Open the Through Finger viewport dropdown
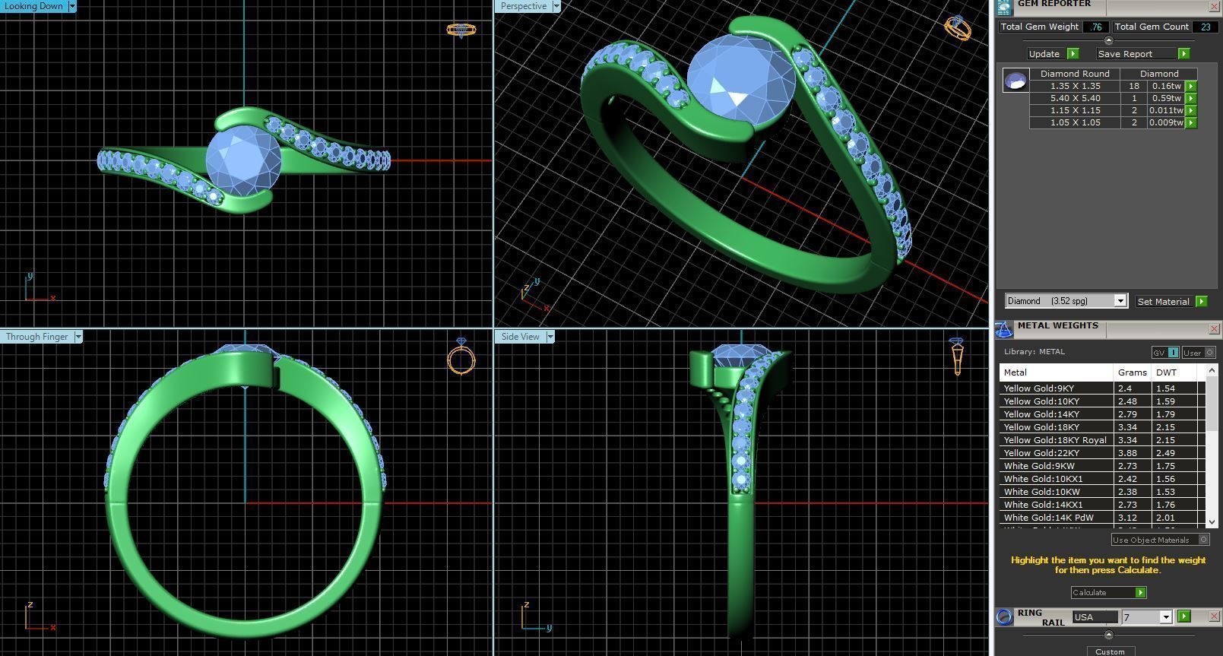The image size is (1223, 656). point(78,337)
